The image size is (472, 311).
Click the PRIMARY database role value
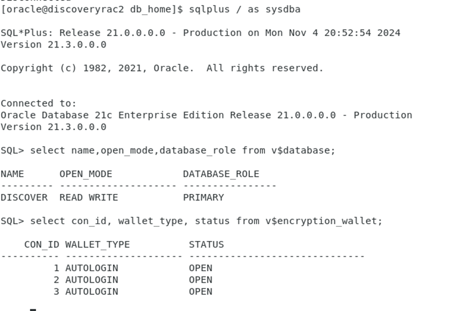tap(203, 198)
